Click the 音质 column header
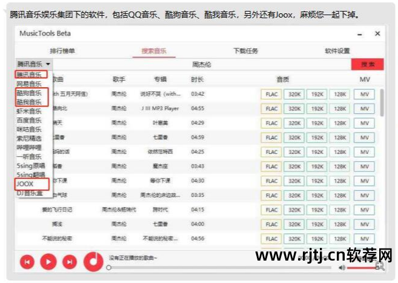Viewport: 398px width, 283px height. tap(283, 79)
